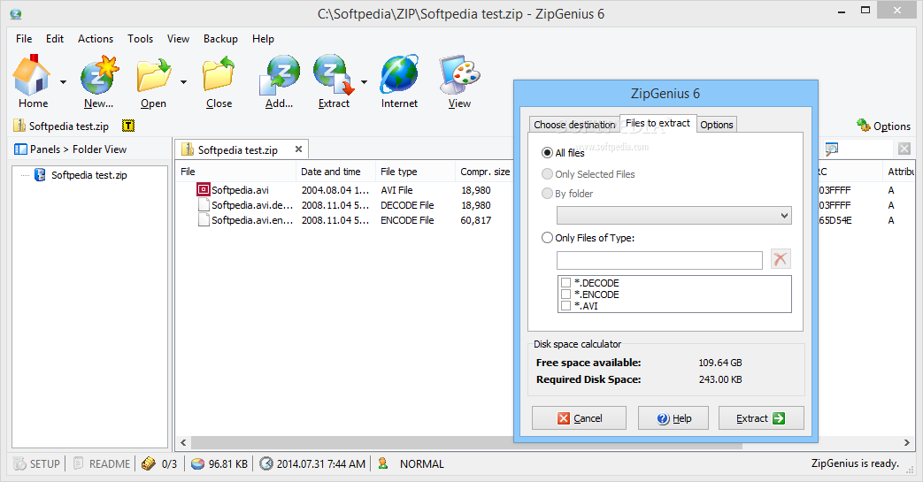Select the Only Files of Type radio button

tap(547, 237)
